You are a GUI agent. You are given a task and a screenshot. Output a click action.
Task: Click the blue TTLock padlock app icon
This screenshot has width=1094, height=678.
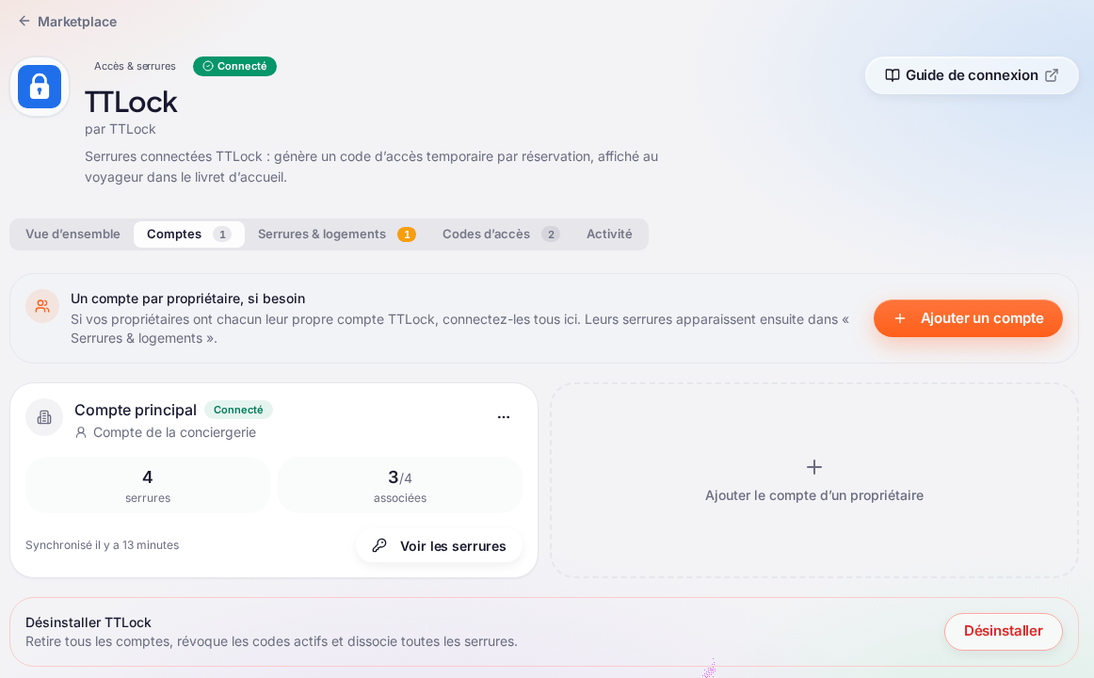click(x=40, y=87)
